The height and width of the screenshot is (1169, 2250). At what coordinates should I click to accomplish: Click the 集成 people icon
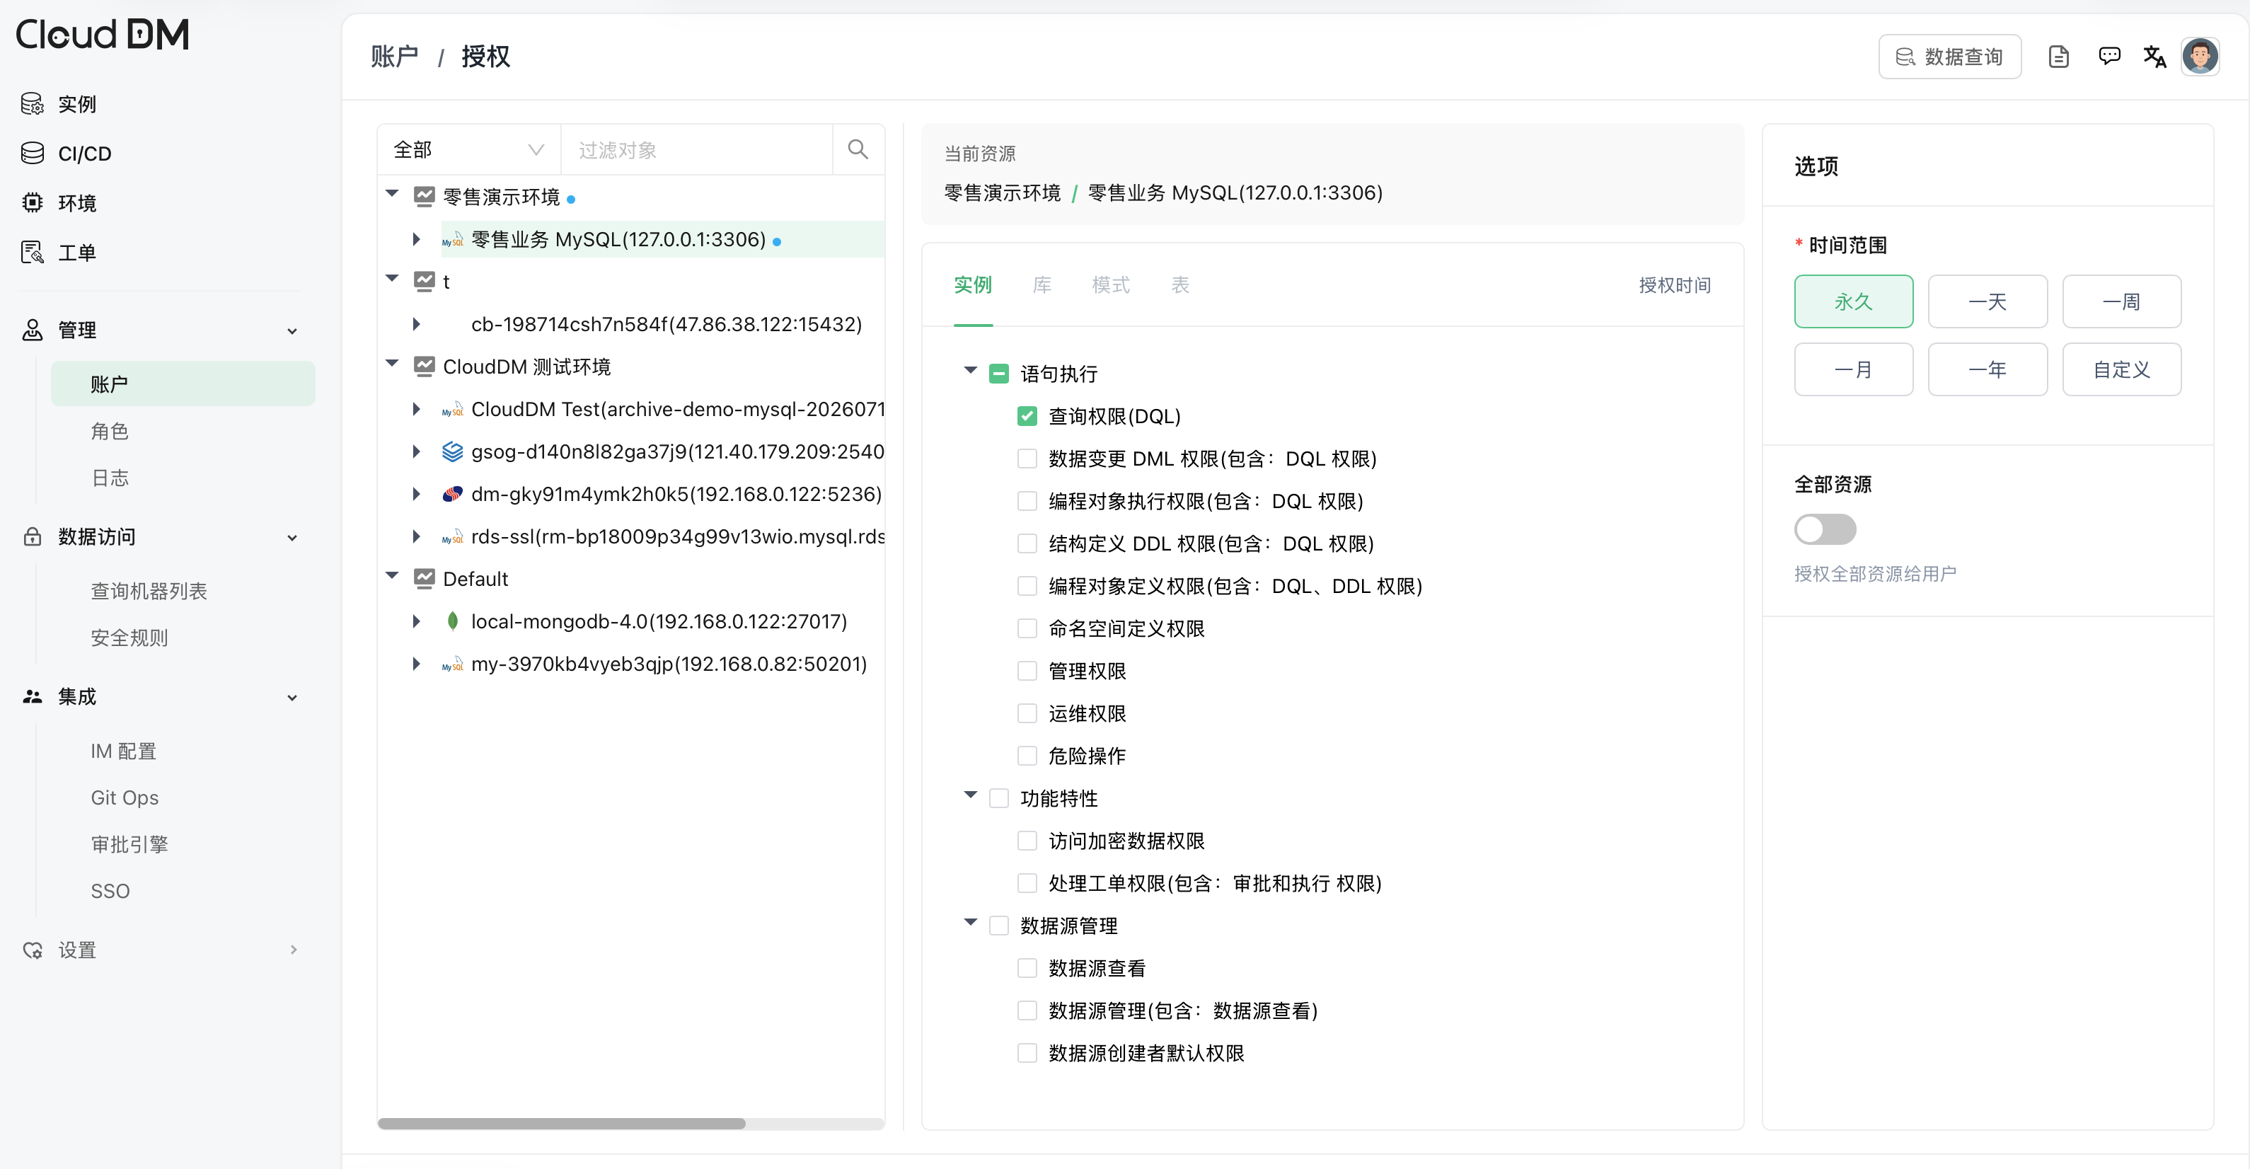33,696
